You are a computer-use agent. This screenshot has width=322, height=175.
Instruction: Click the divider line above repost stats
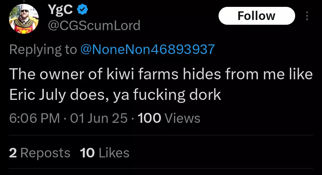161,135
